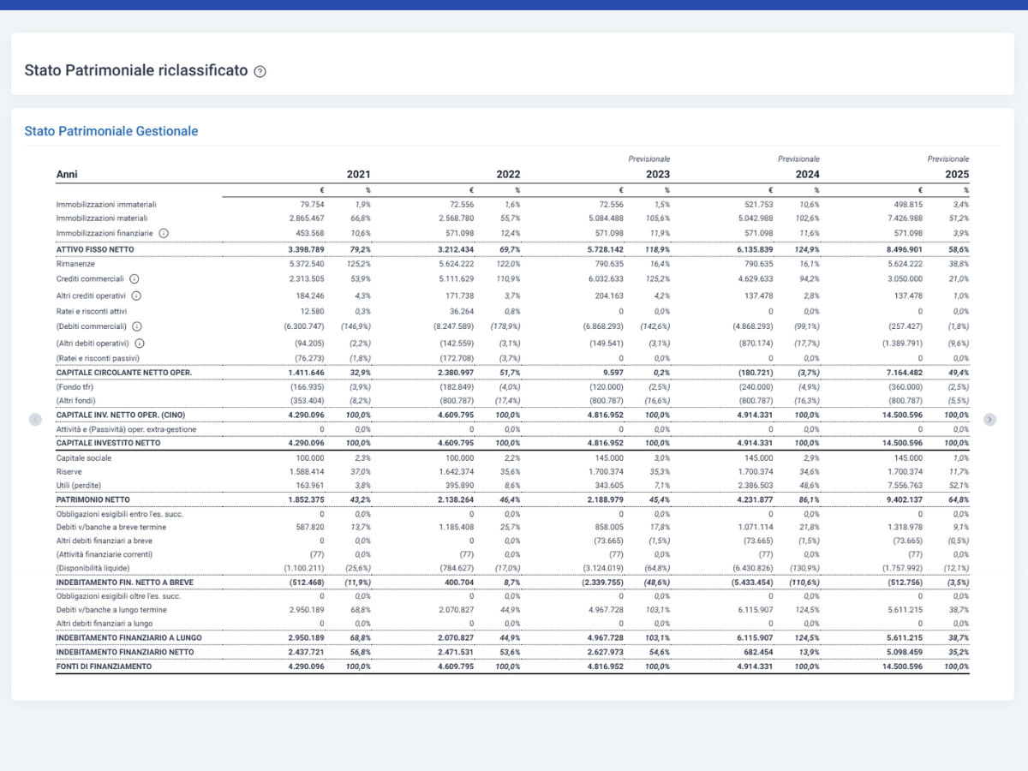Image resolution: width=1028 pixels, height=771 pixels.
Task: Click the Capitale sociale row label
Action: click(83, 458)
